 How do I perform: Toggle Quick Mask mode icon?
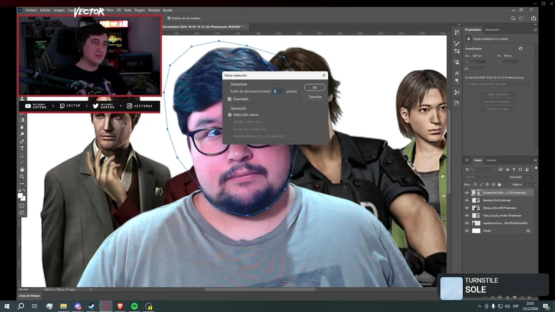click(x=22, y=205)
